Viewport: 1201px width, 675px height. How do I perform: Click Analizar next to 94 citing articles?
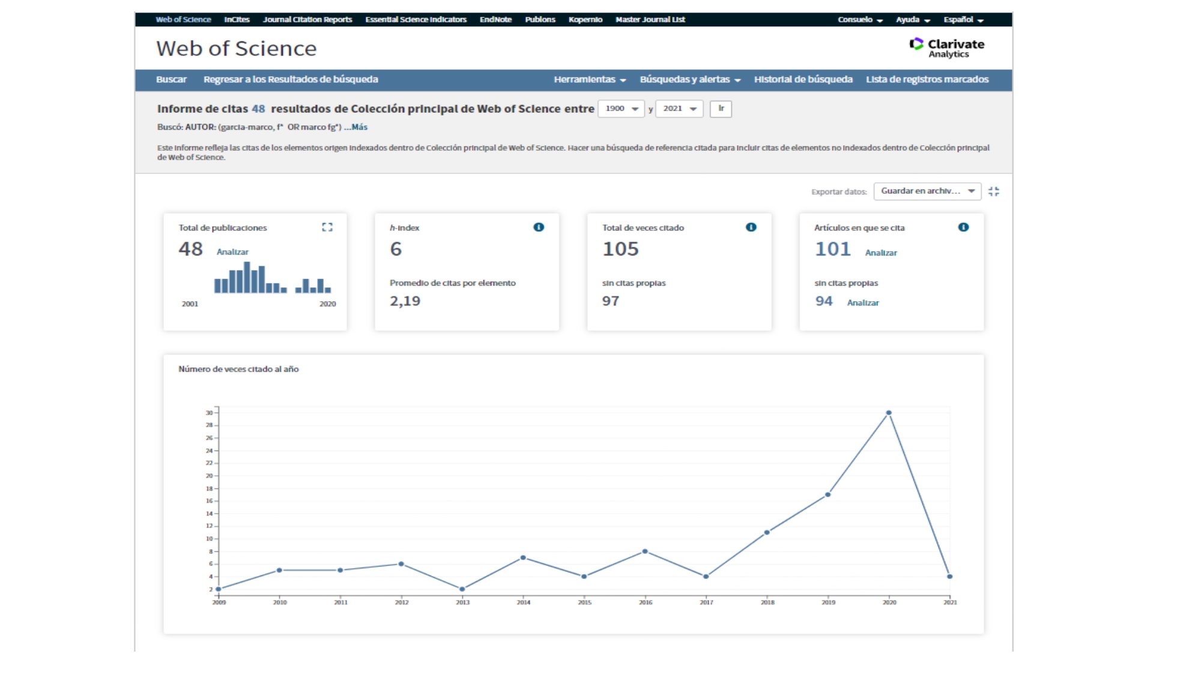click(863, 303)
